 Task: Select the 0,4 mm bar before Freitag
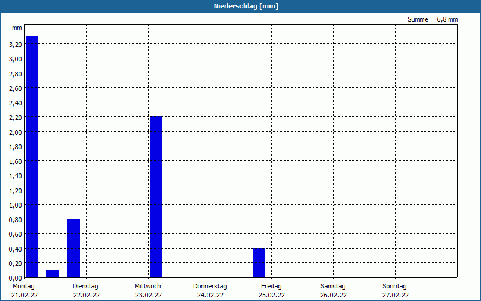point(259,262)
